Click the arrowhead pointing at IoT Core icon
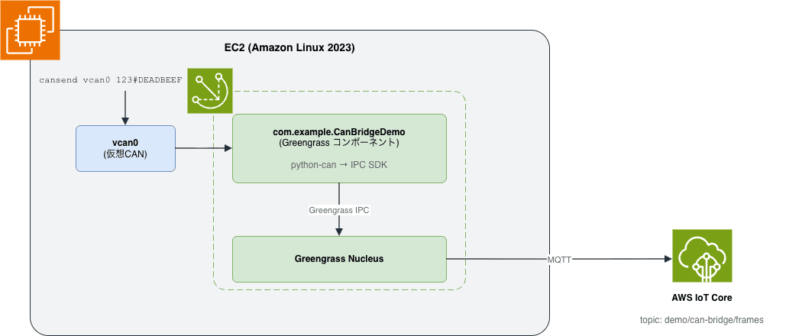The width and height of the screenshot is (802, 336). [668, 260]
